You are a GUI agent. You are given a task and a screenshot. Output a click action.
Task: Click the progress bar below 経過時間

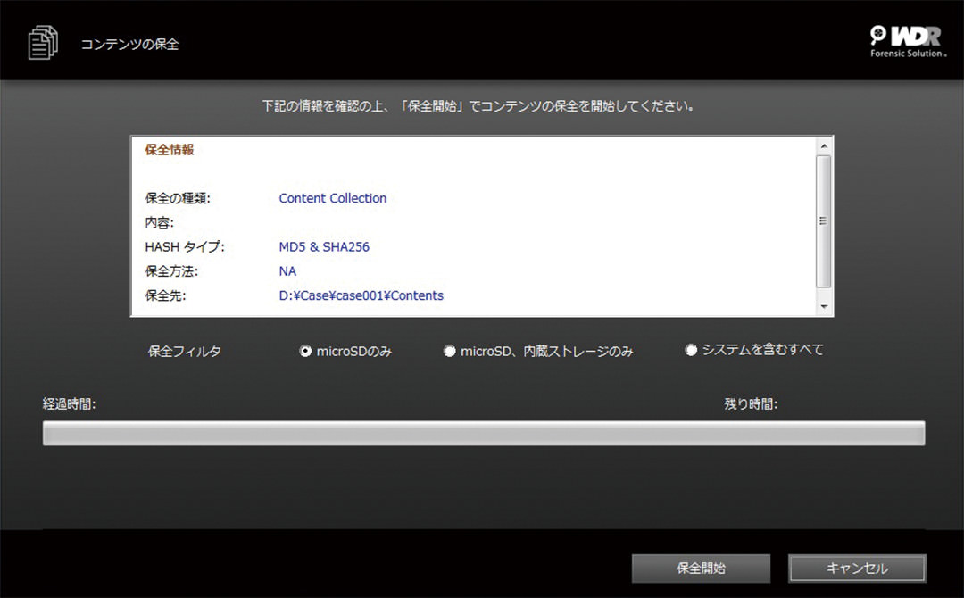(484, 433)
